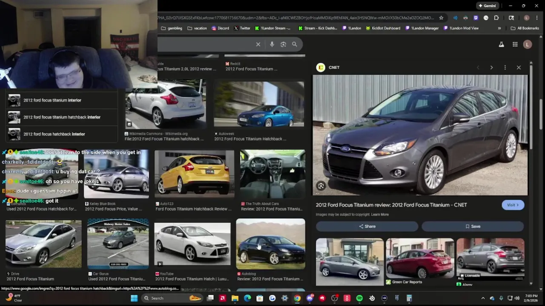The width and height of the screenshot is (545, 306).
Task: Open the 1Landon Manager bookmark
Action: (422, 28)
